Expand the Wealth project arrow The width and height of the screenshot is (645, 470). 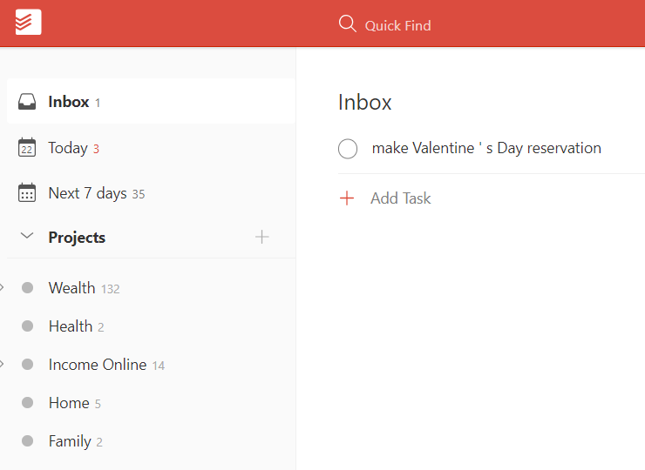(x=3, y=287)
